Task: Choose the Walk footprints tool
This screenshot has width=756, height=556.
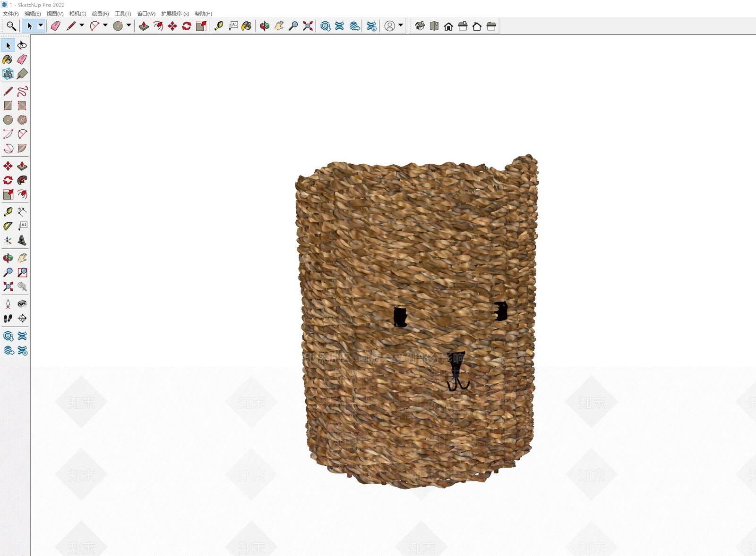Action: (x=8, y=319)
